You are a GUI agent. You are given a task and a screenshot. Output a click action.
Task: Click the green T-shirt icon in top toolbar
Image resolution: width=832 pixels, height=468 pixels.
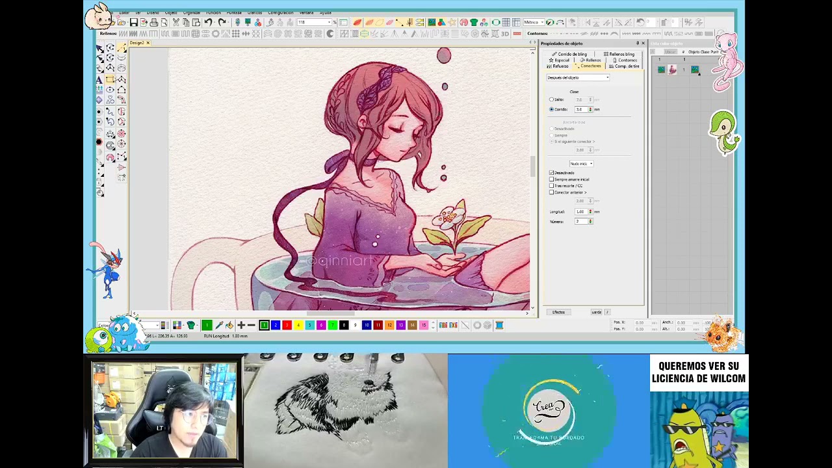(x=474, y=23)
